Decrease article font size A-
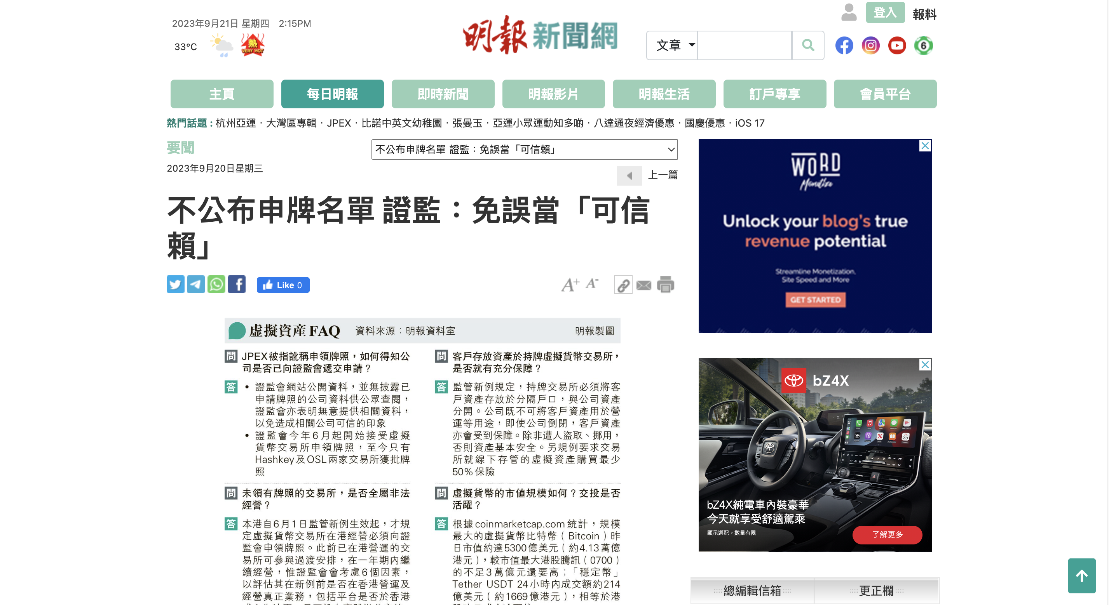This screenshot has width=1109, height=605. (592, 283)
